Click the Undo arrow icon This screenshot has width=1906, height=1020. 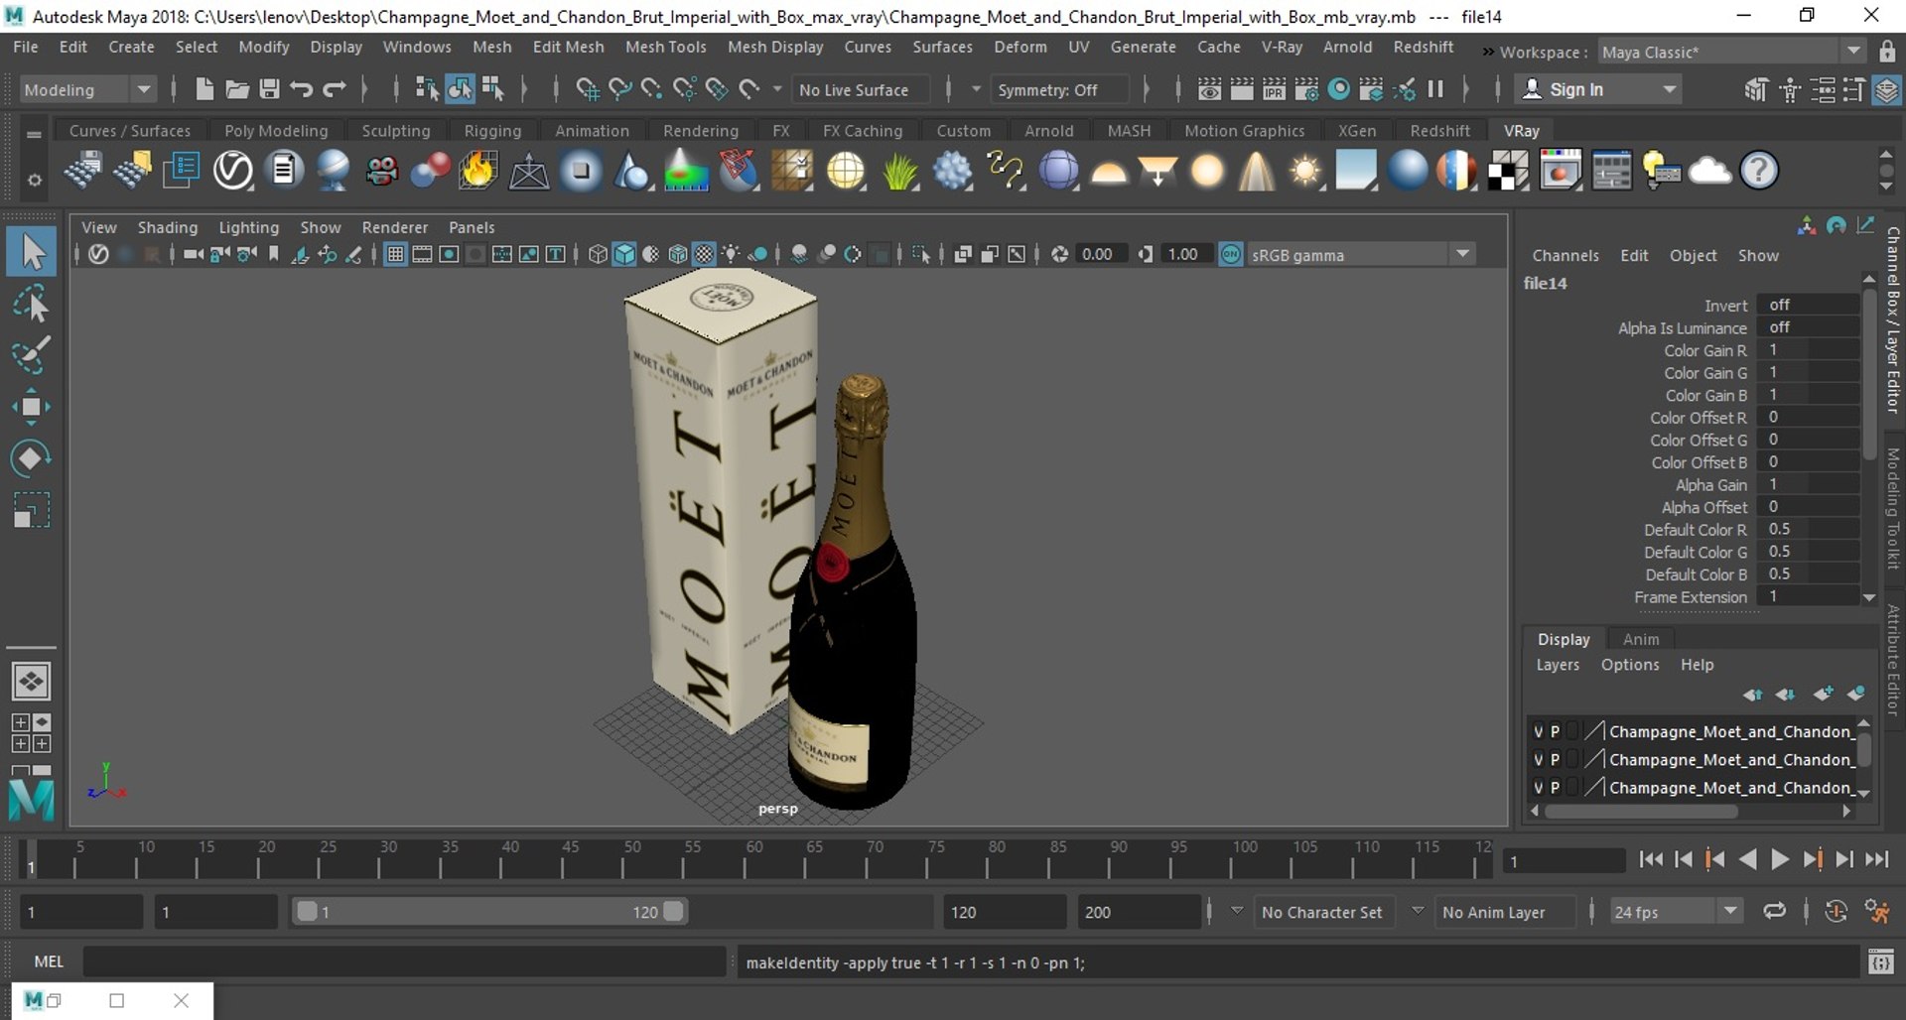pyautogui.click(x=302, y=89)
